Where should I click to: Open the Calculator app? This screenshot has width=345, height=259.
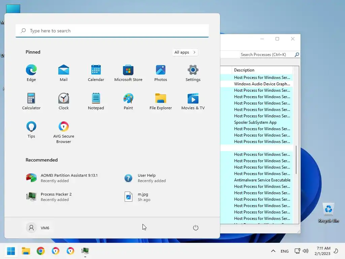31,101
